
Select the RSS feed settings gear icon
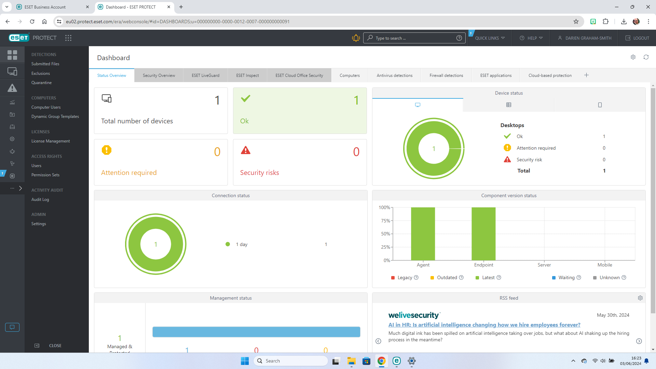[x=640, y=297]
